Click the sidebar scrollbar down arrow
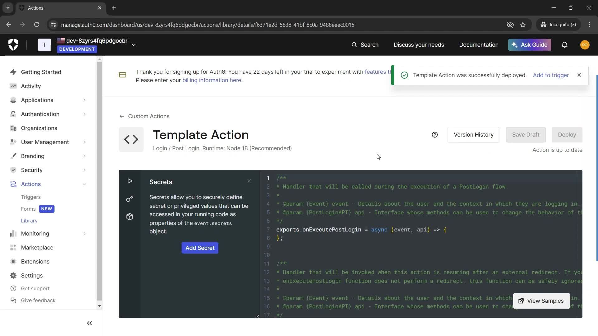Screen dimensions: 598x336 [x=99, y=306]
